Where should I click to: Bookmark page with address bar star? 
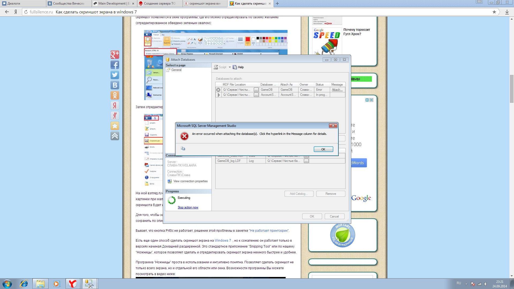pos(494,12)
